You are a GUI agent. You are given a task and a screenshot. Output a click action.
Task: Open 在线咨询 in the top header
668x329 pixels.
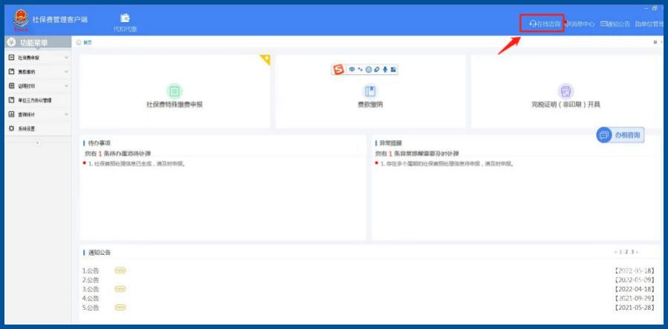click(546, 24)
